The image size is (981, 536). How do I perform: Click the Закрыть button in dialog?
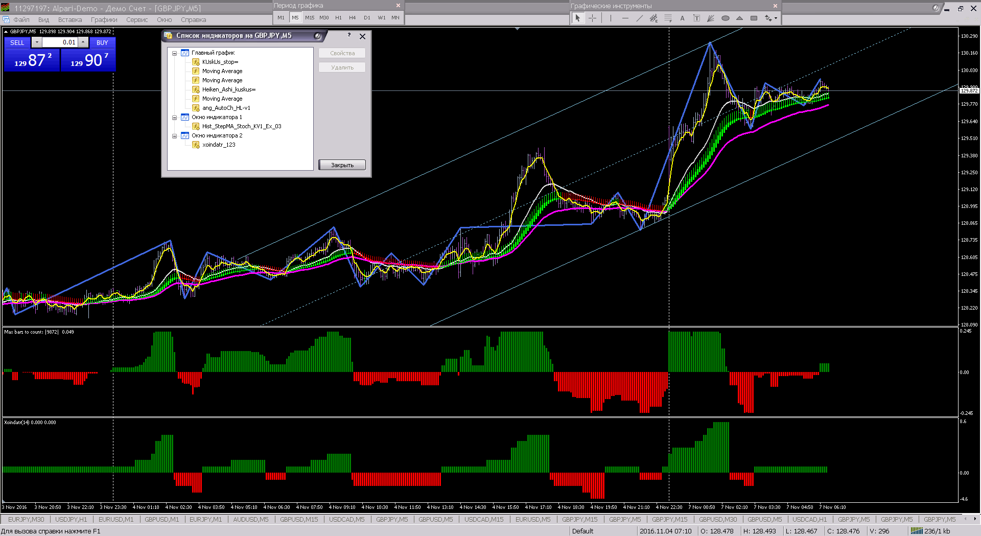[342, 165]
